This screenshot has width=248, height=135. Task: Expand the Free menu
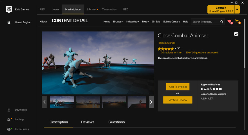[145, 22]
